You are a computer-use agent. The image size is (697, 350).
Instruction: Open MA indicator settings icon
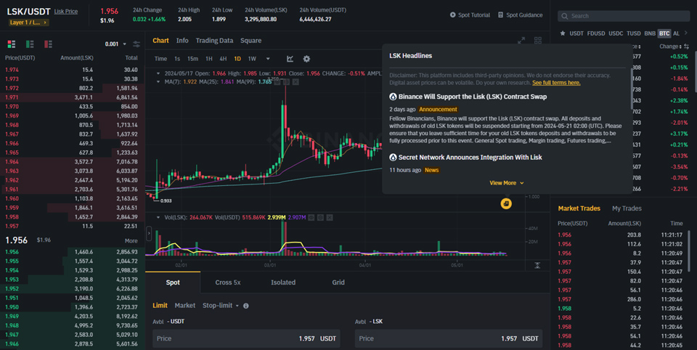click(x=286, y=82)
